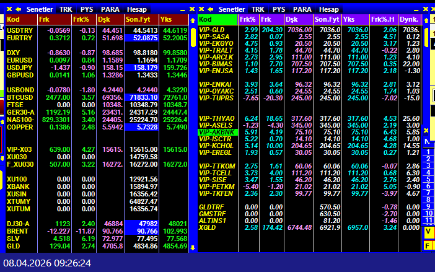Open Hesap tab in the USDTRY panel

(137, 9)
